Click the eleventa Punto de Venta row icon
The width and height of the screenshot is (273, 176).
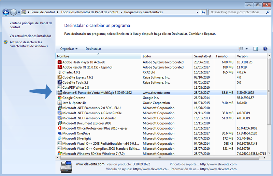[59, 92]
